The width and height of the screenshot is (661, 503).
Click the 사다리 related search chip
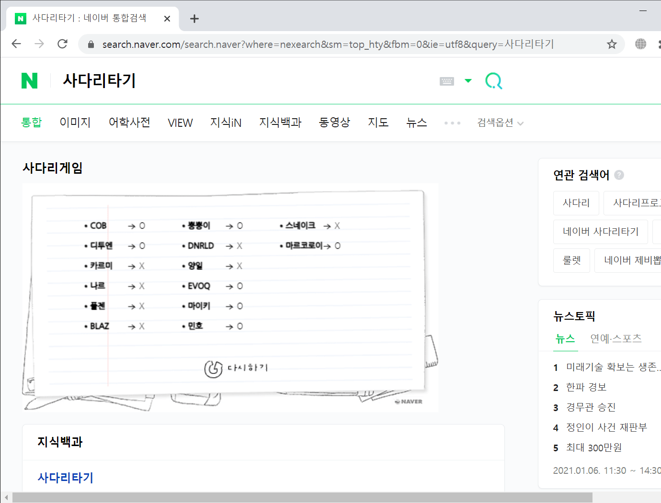point(576,203)
